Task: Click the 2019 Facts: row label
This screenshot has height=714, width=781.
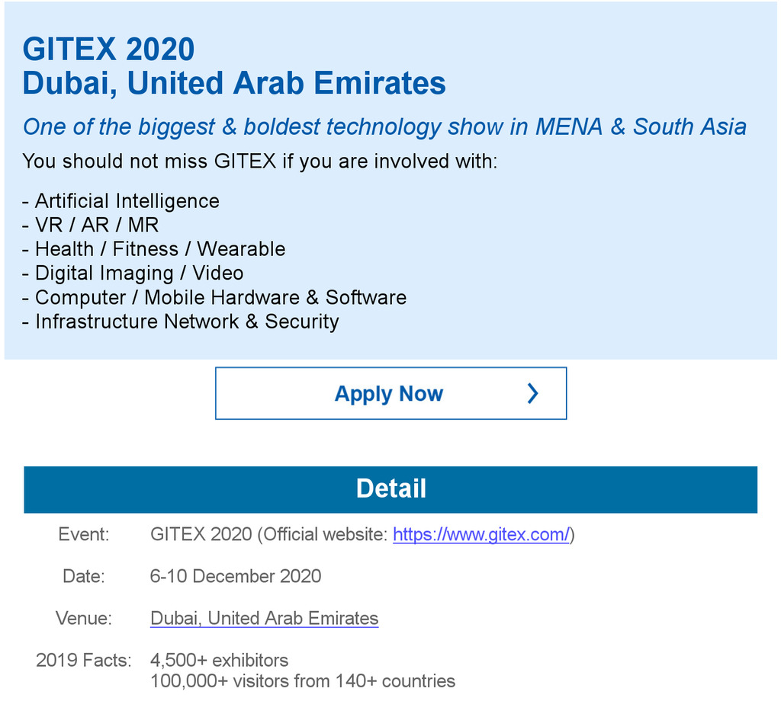Action: pos(84,660)
